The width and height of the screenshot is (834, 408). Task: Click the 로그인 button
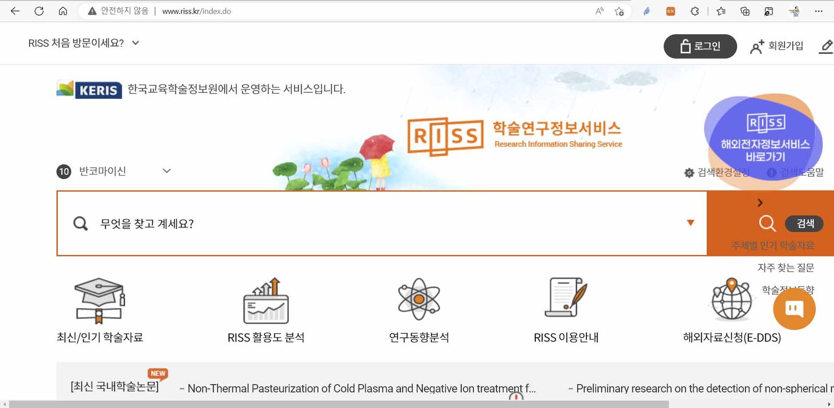[x=700, y=46]
